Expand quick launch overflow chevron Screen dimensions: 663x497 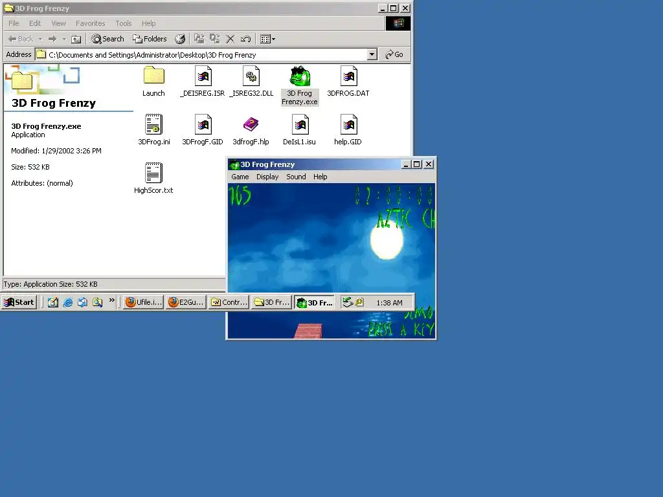(111, 300)
